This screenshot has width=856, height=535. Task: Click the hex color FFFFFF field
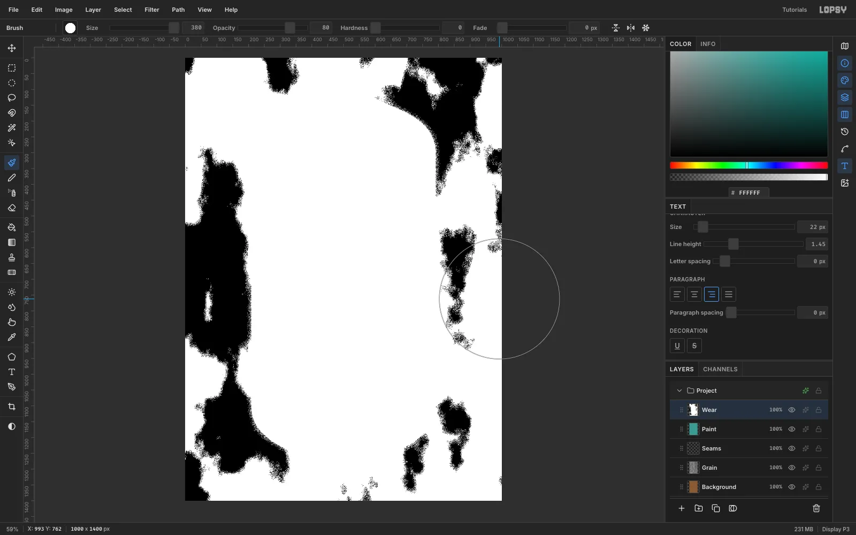(748, 193)
